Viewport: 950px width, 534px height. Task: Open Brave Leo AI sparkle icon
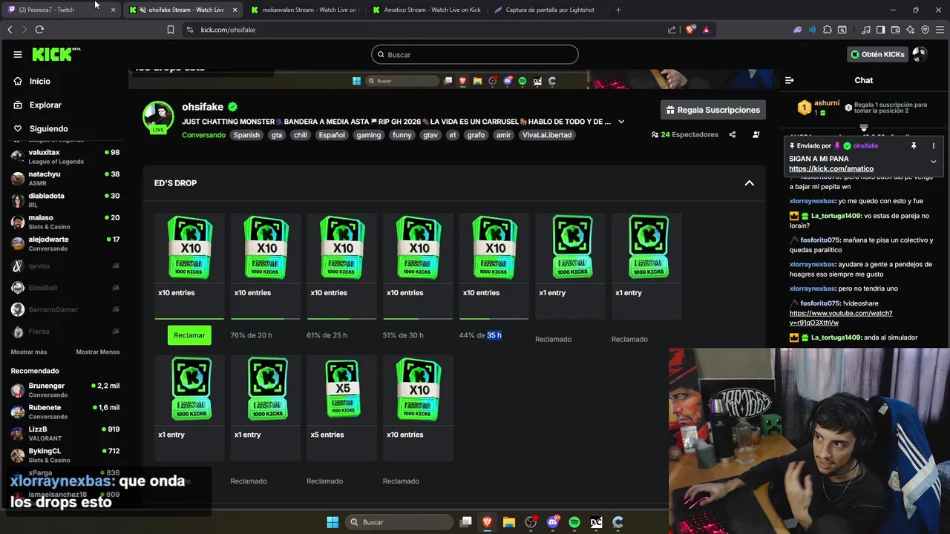point(911,30)
